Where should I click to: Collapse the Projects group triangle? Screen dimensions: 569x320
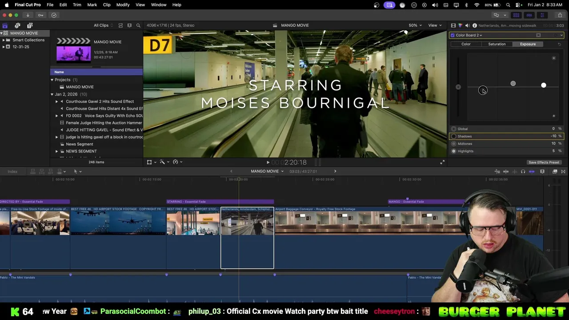(52, 80)
